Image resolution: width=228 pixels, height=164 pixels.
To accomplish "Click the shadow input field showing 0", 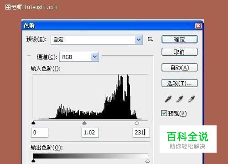I will 40,133.
